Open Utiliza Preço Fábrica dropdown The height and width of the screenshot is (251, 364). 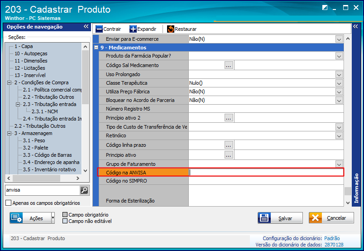(x=339, y=92)
